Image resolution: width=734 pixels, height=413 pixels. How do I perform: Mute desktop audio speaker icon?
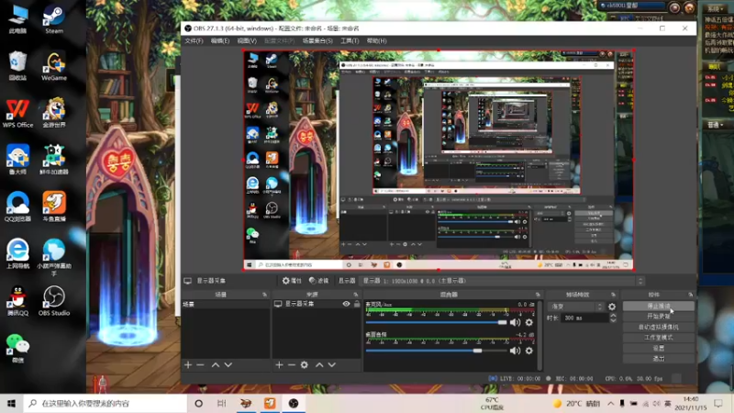tap(515, 351)
